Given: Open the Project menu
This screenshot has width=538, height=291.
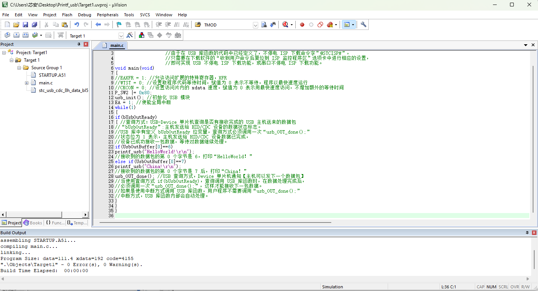Looking at the screenshot, I should coord(50,15).
